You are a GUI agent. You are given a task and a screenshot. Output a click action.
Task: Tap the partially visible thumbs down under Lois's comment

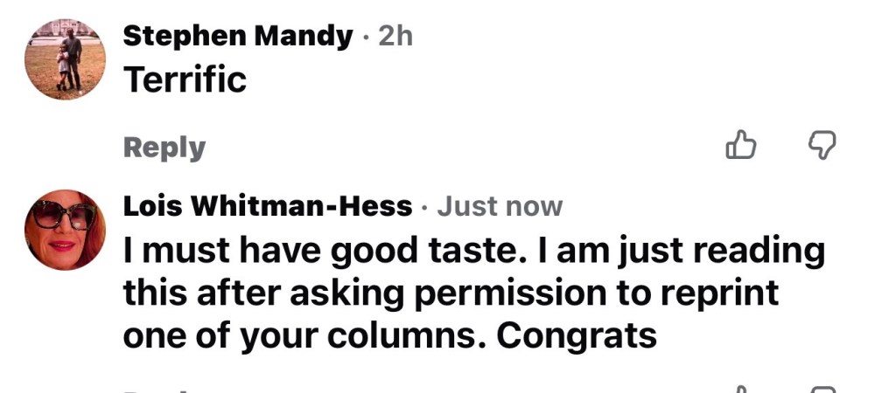click(x=821, y=390)
